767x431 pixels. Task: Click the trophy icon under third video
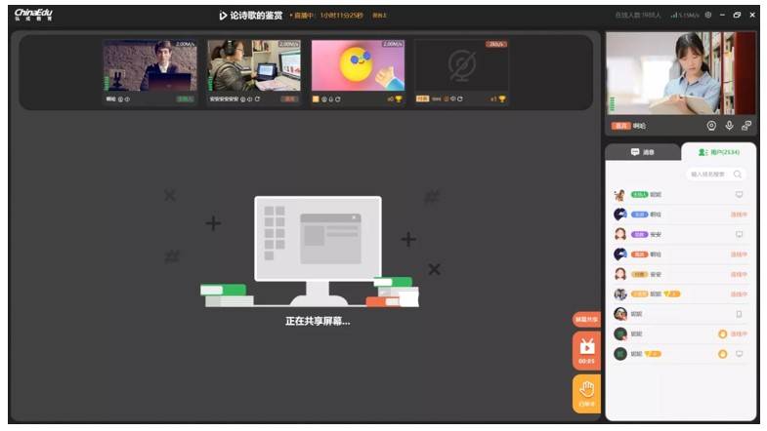pyautogui.click(x=398, y=98)
